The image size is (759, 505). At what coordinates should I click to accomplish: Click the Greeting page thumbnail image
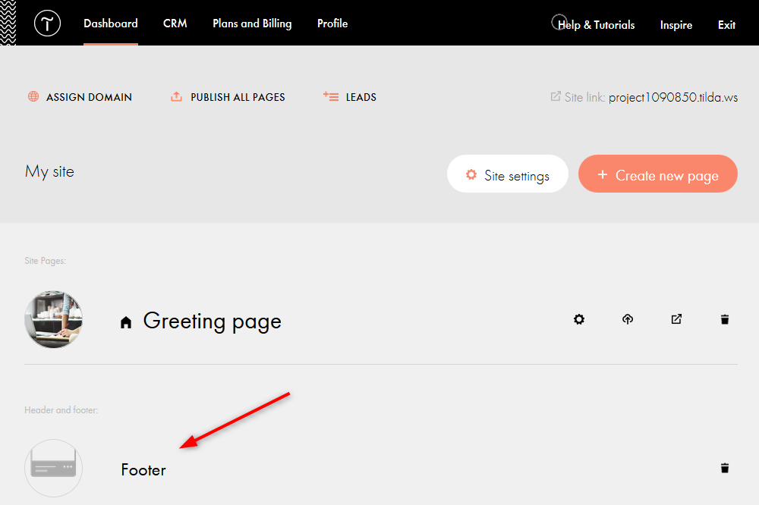(x=54, y=319)
